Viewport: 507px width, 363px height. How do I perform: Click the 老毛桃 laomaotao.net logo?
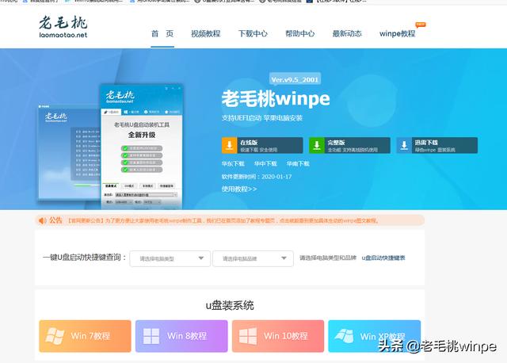(63, 27)
